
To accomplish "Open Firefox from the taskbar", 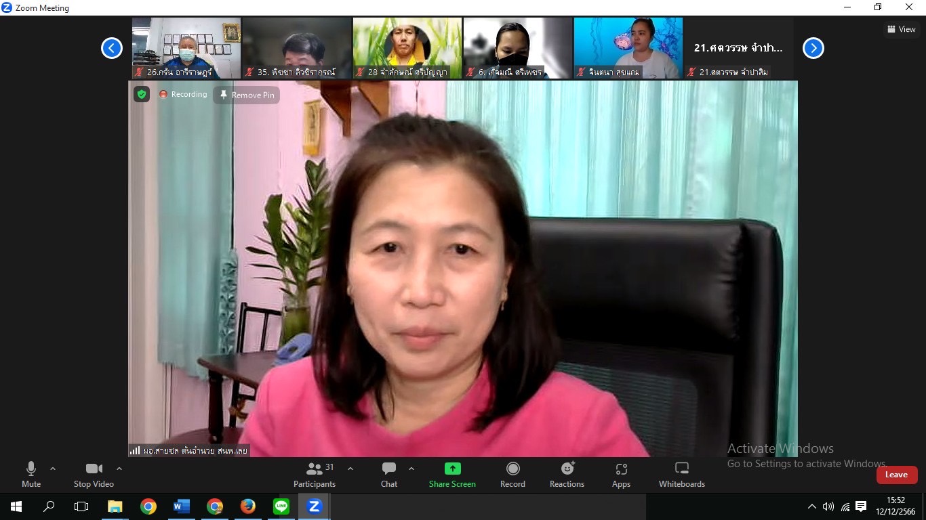I will tap(248, 506).
